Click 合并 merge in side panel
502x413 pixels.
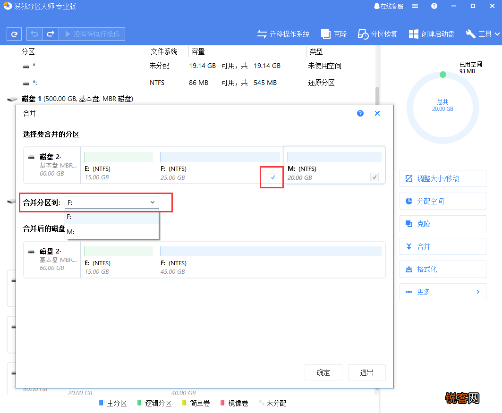(x=443, y=246)
